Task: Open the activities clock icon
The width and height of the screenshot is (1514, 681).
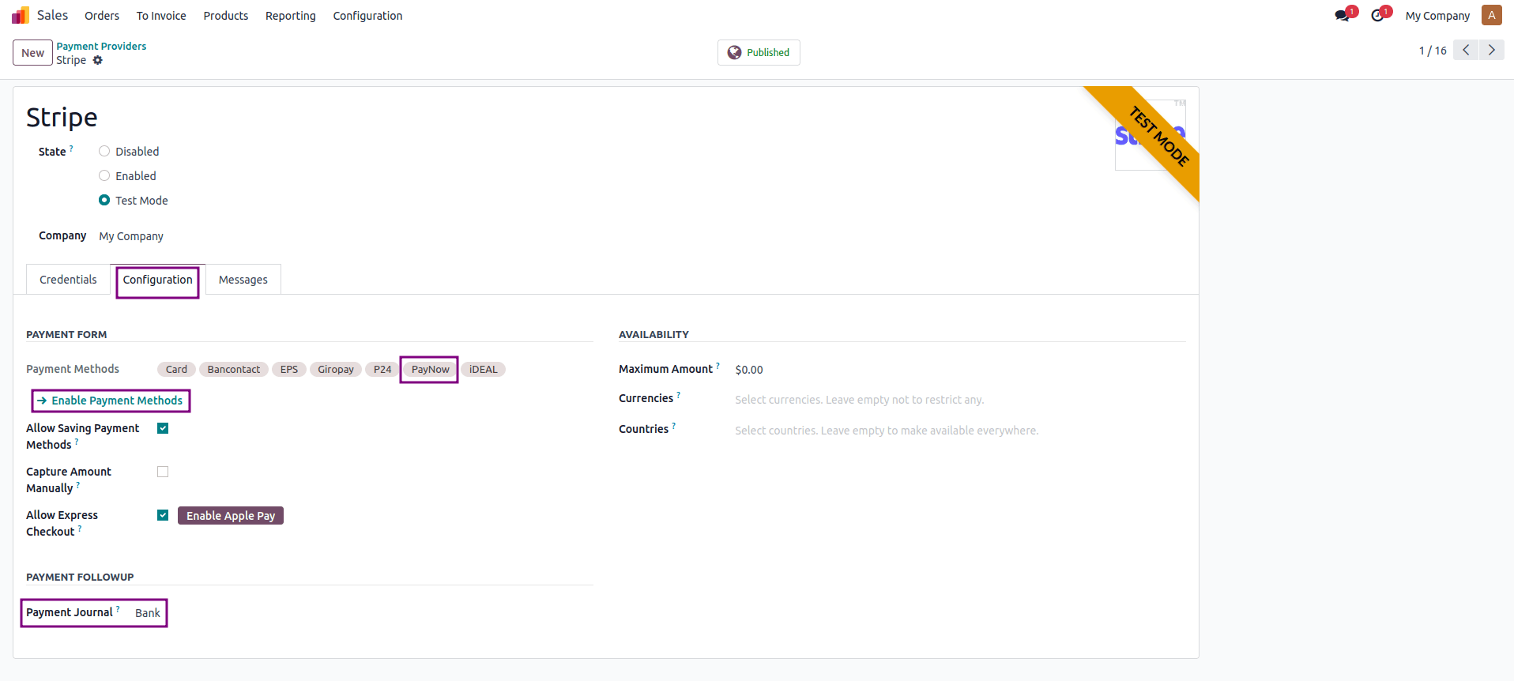Action: tap(1378, 15)
